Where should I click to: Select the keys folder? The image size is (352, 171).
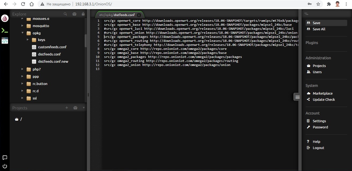pyautogui.click(x=41, y=40)
